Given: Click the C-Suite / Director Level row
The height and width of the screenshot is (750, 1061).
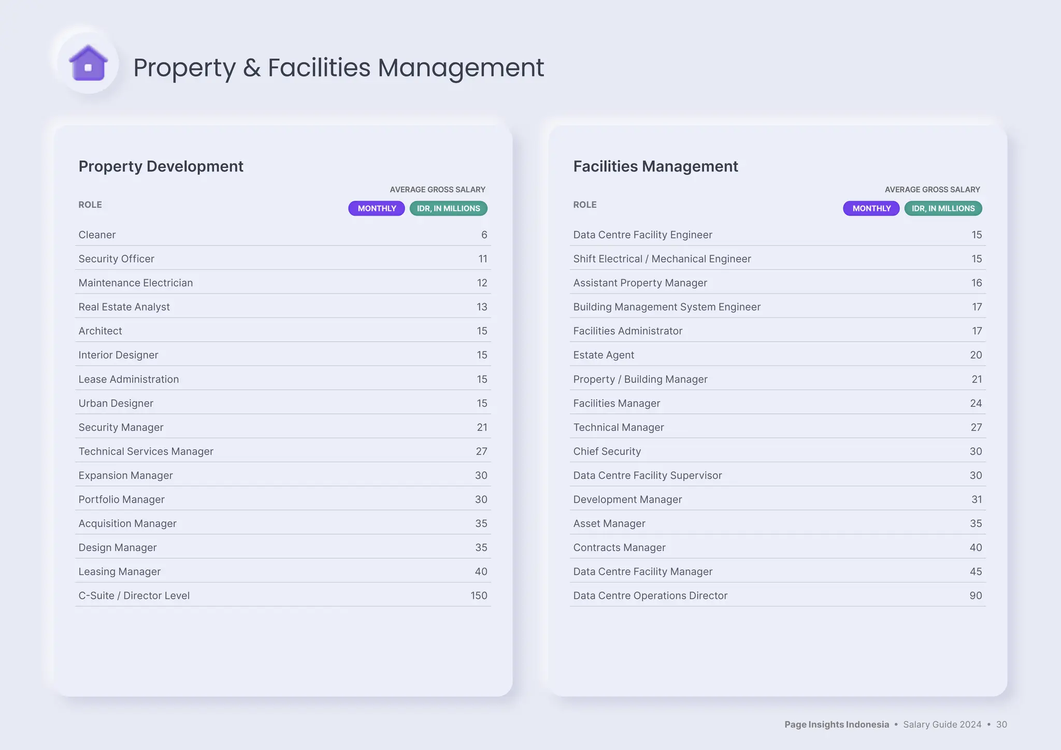Looking at the screenshot, I should 134,596.
